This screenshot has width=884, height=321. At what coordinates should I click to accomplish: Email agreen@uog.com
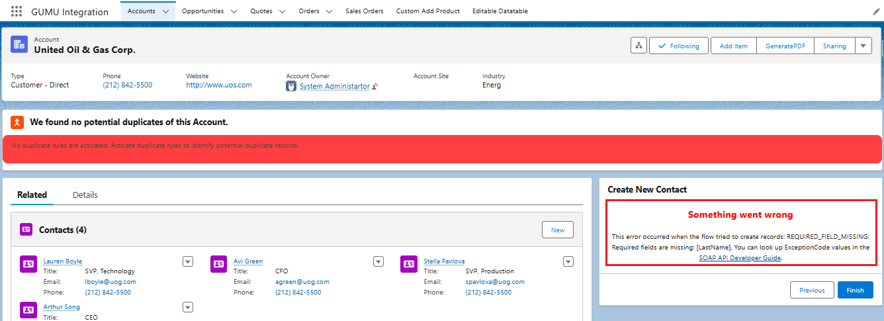pyautogui.click(x=302, y=281)
